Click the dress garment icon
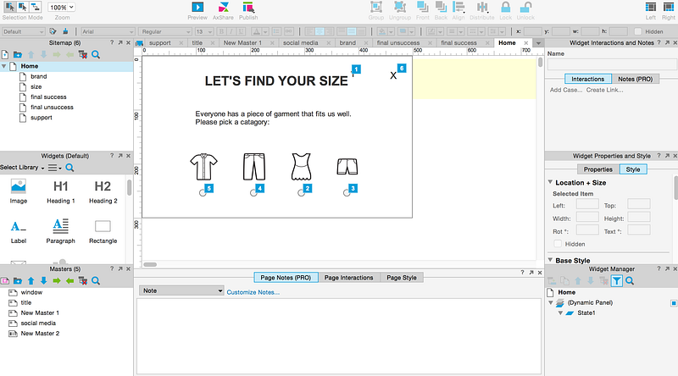Screen dimensions: 678x376 pos(303,167)
